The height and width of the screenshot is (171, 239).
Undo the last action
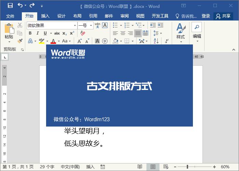pyautogui.click(x=20, y=5)
